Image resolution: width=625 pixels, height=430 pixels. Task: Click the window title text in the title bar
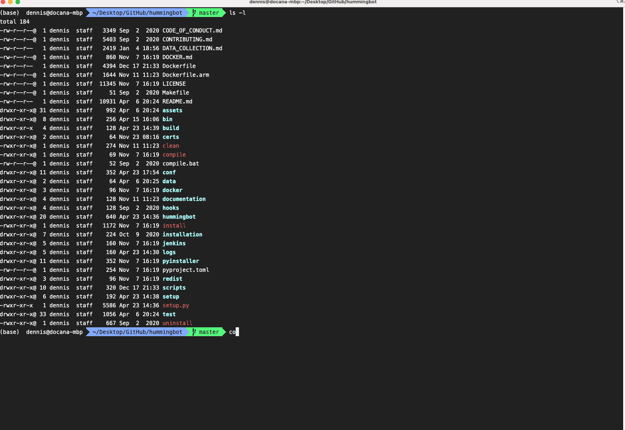pos(312,2)
